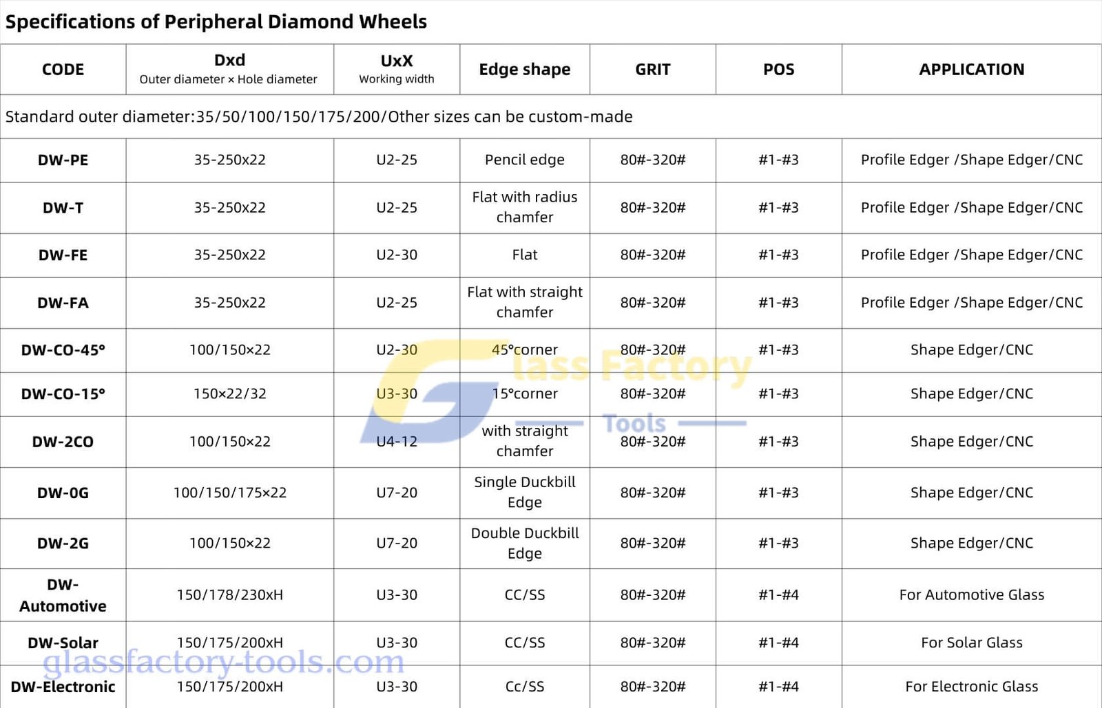Click the DW-PE code cell

tap(63, 160)
